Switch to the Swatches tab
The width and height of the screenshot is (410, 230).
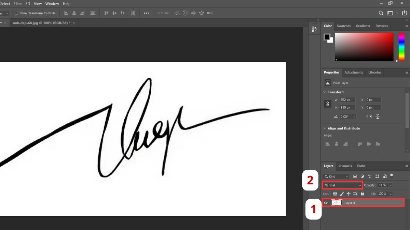coord(343,26)
